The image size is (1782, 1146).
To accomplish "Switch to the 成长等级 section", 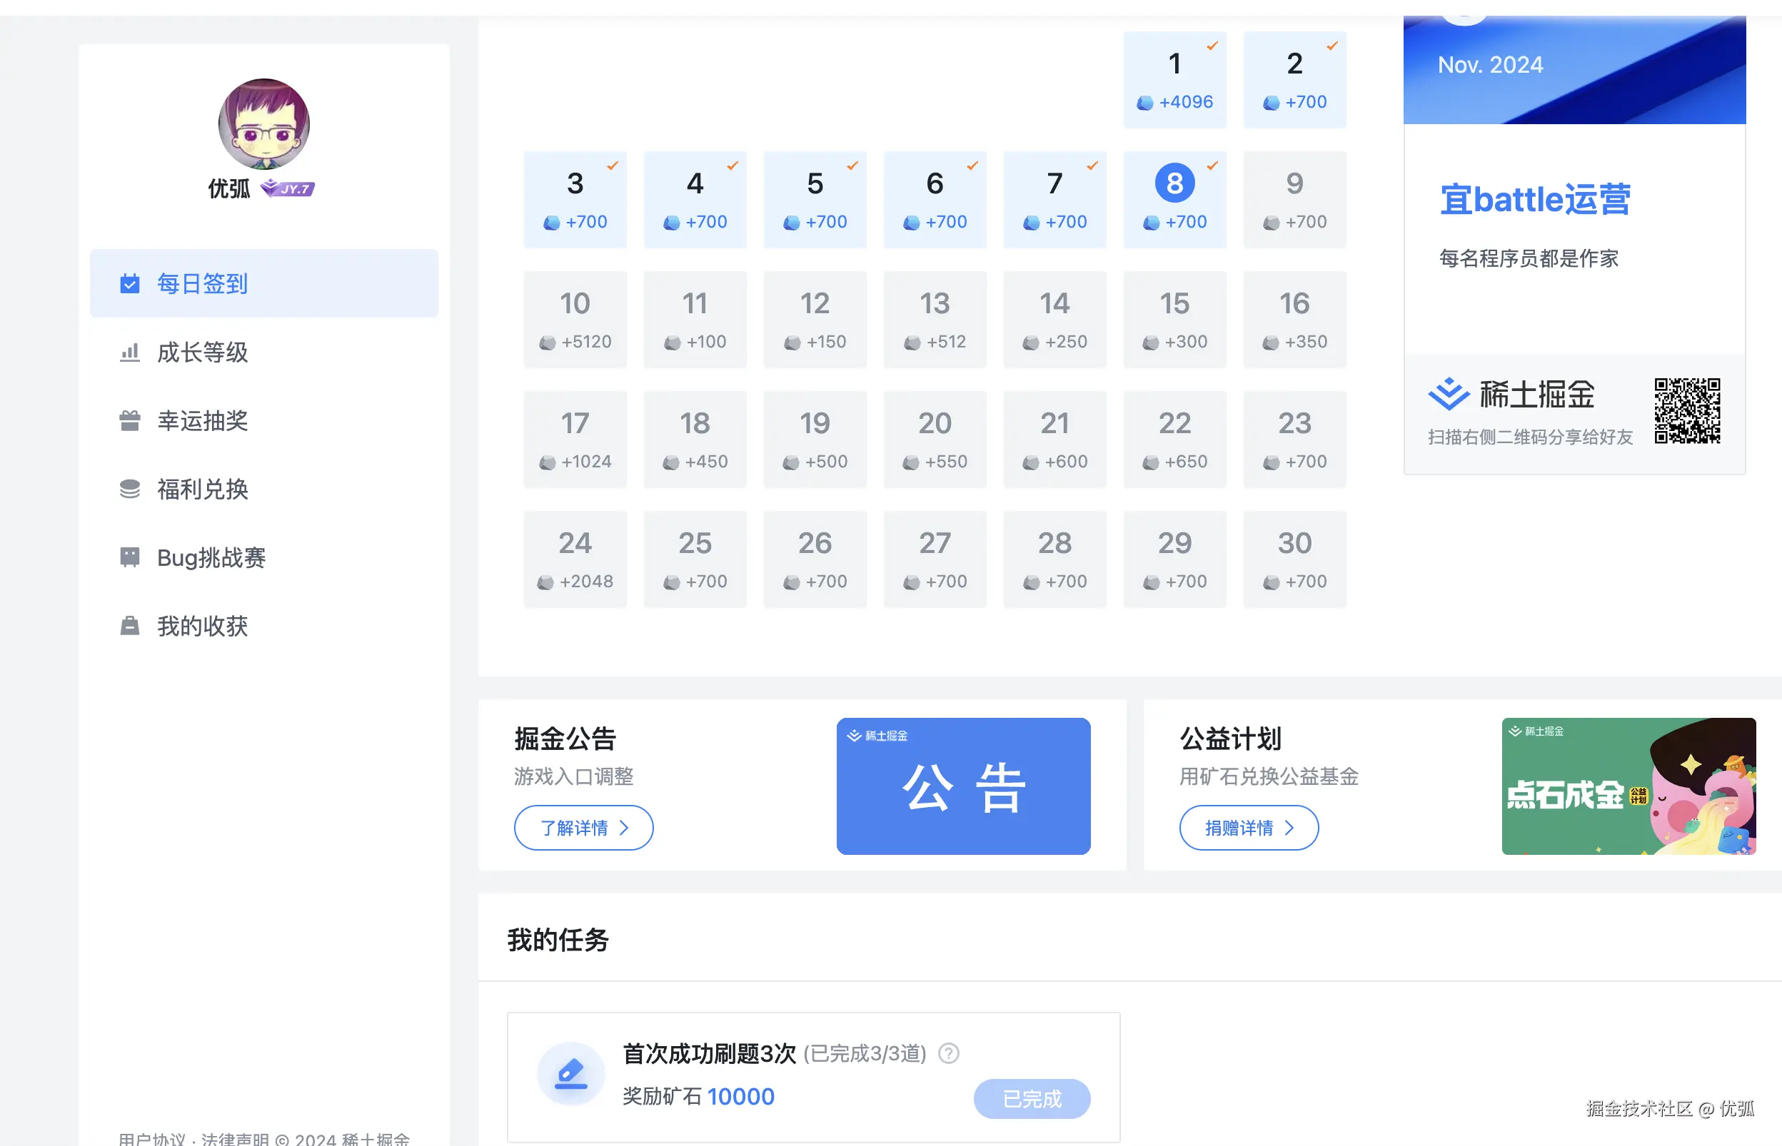I will [x=203, y=353].
